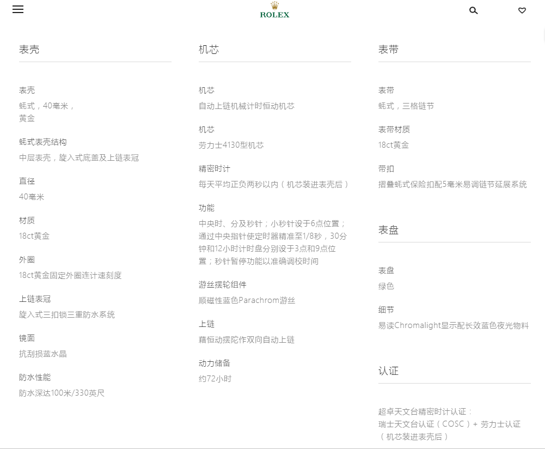Viewport: 545px width, 449px height.
Task: Open search via the magnifier icon
Action: [473, 10]
